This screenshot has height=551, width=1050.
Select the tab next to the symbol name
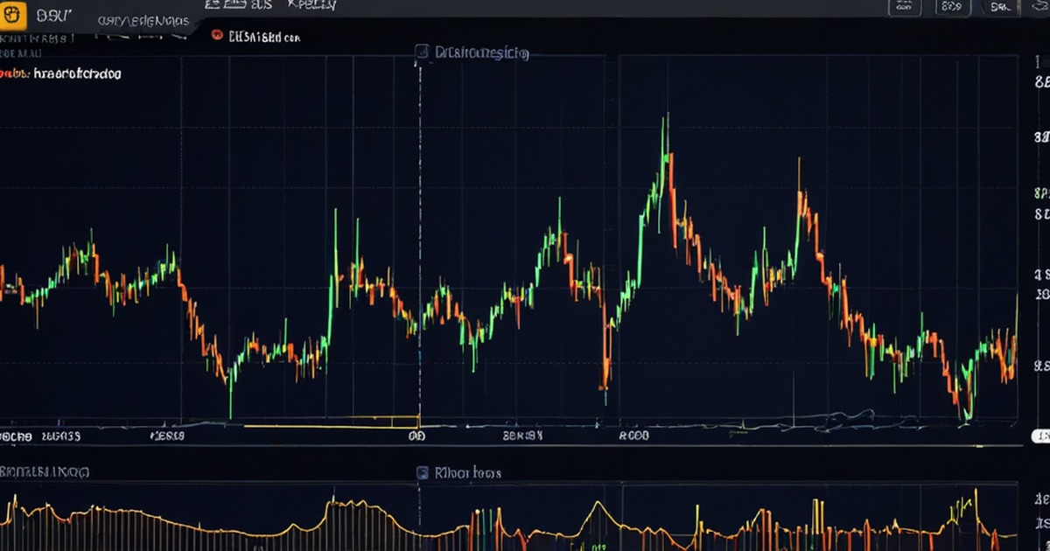[x=143, y=19]
